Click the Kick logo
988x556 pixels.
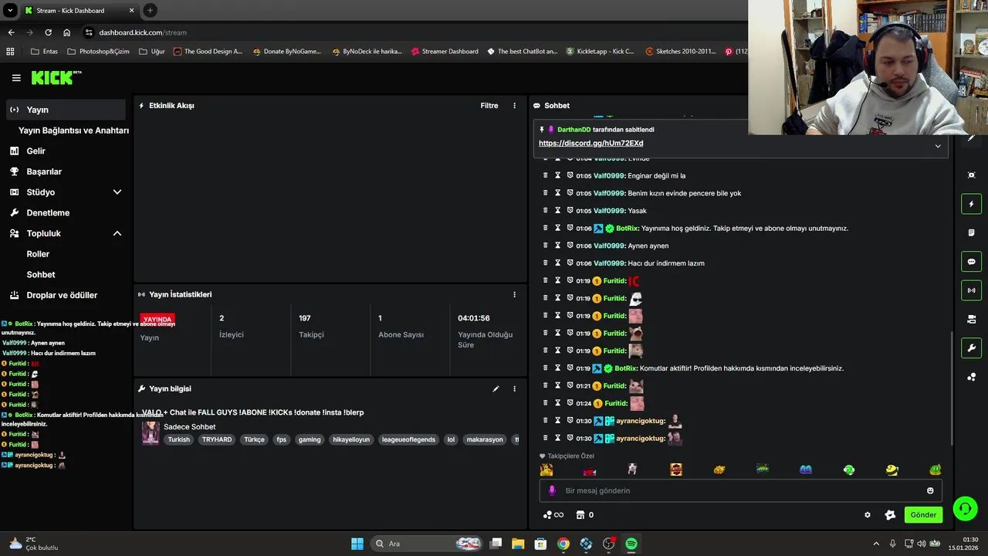pos(56,77)
